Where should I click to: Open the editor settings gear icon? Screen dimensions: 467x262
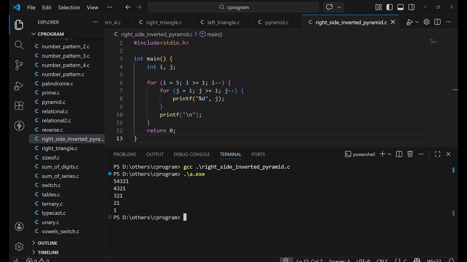click(426, 22)
